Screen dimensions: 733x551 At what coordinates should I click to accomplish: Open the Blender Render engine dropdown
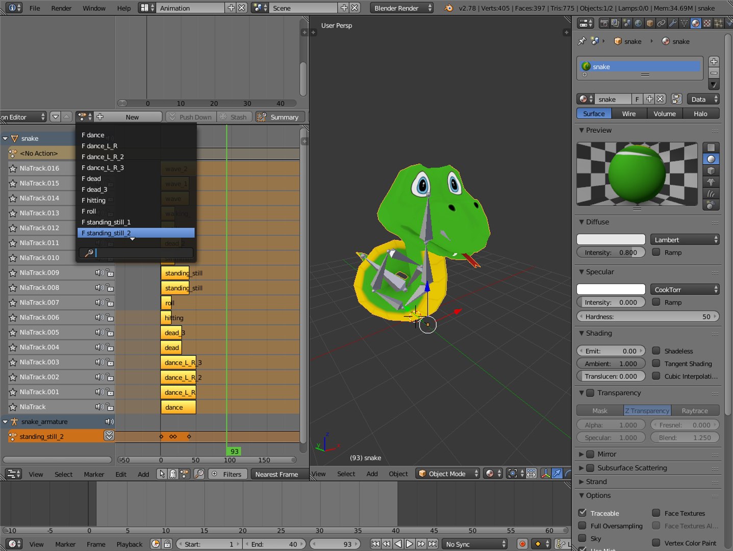[x=402, y=8]
